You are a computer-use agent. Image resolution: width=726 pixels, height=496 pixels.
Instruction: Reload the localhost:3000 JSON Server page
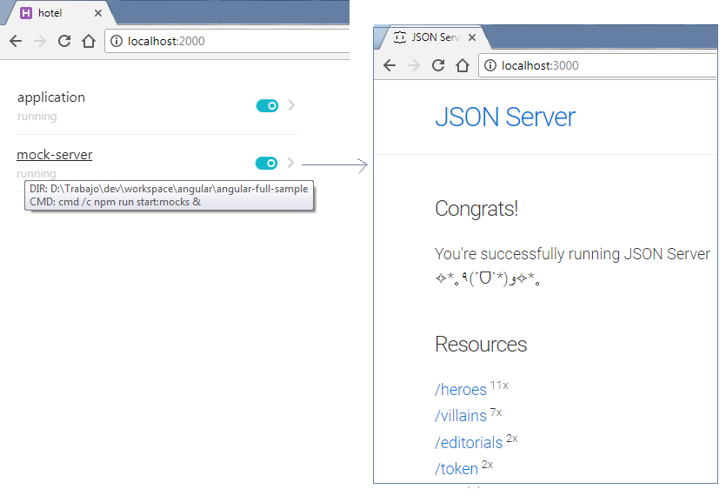click(x=438, y=65)
